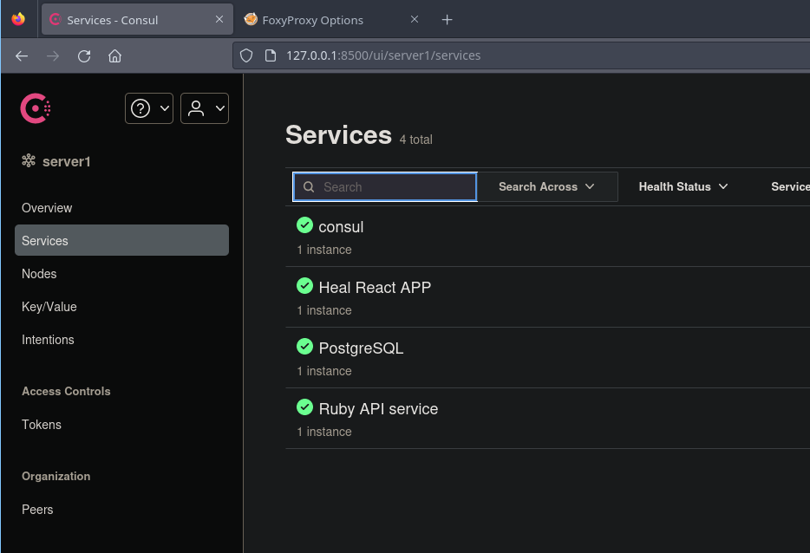Open Intentions page
Screen dimensions: 810x553
(48, 340)
